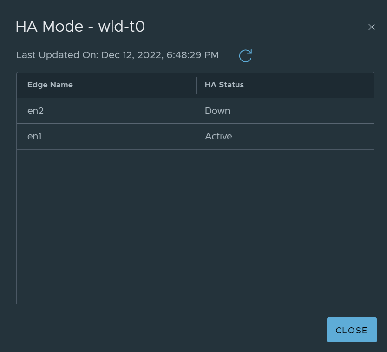The image size is (387, 352).
Task: Click the Down status of en2
Action: pos(217,111)
